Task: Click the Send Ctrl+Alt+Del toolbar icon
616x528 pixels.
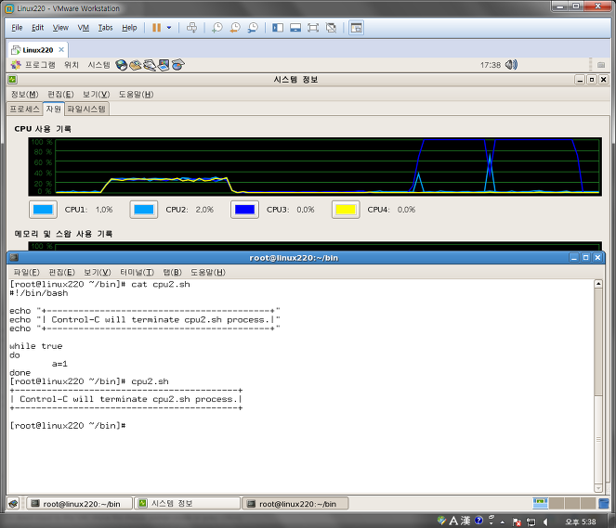Action: [191, 28]
